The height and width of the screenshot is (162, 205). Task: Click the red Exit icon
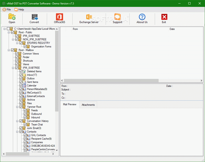[x=164, y=17]
